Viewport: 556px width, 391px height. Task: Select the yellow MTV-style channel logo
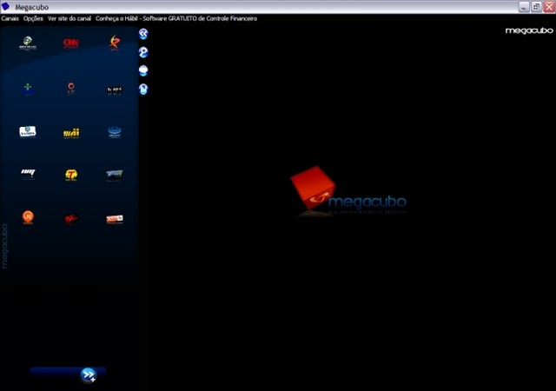pos(71,132)
